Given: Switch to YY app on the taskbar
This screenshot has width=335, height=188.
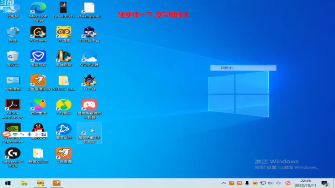Looking at the screenshot, I should (40, 183).
